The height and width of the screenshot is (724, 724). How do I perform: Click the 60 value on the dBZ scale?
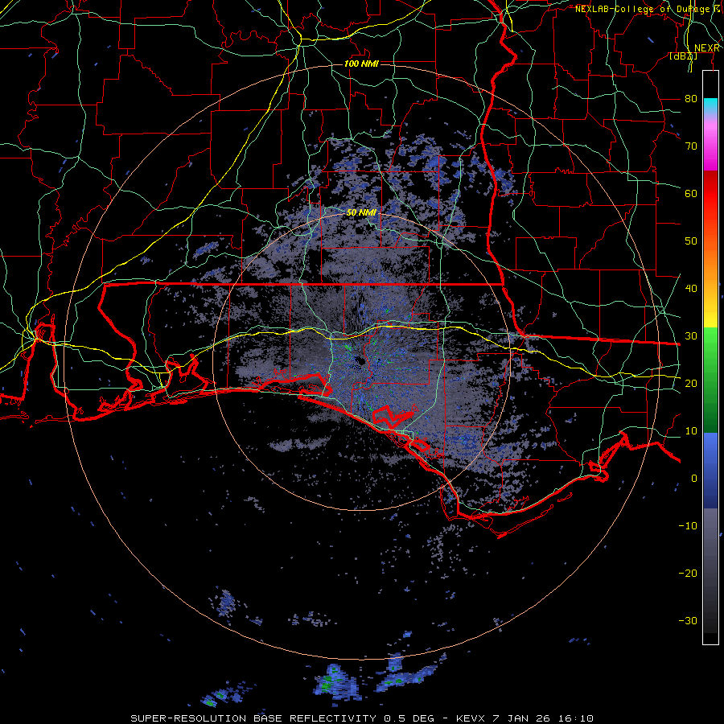coord(691,193)
